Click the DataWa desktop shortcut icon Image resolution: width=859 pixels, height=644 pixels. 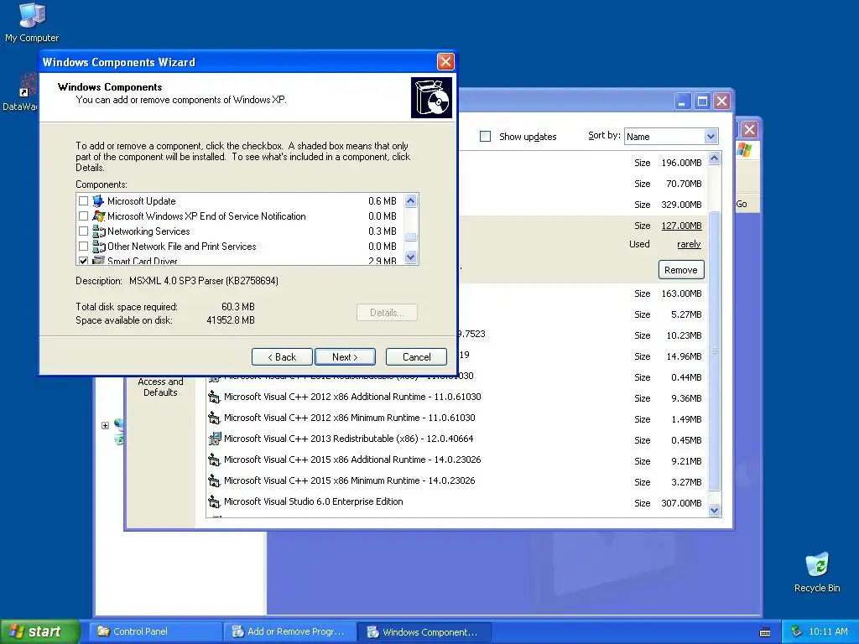tap(29, 86)
